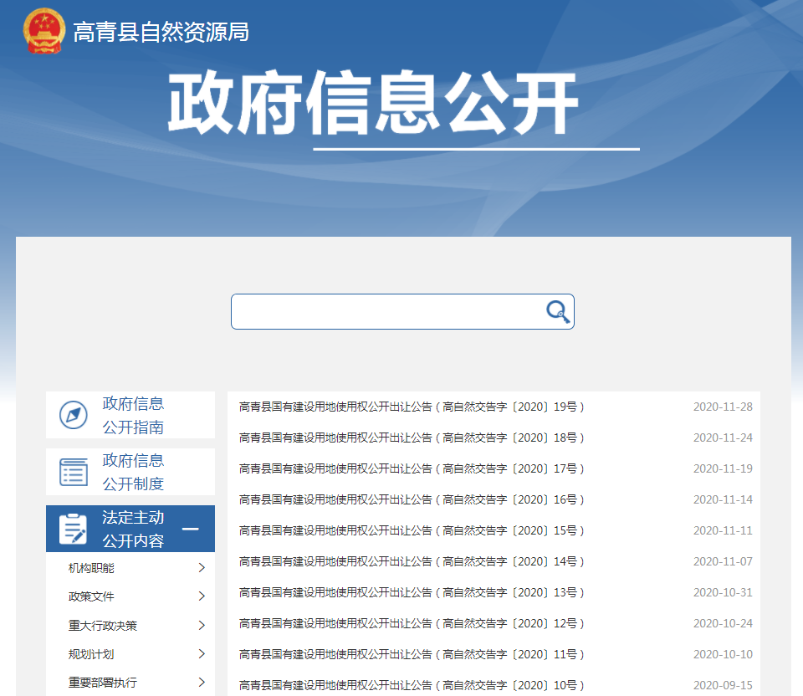This screenshot has height=696, width=803.
Task: Collapse 法定主动公开内容 using minus icon
Action: pos(191,529)
